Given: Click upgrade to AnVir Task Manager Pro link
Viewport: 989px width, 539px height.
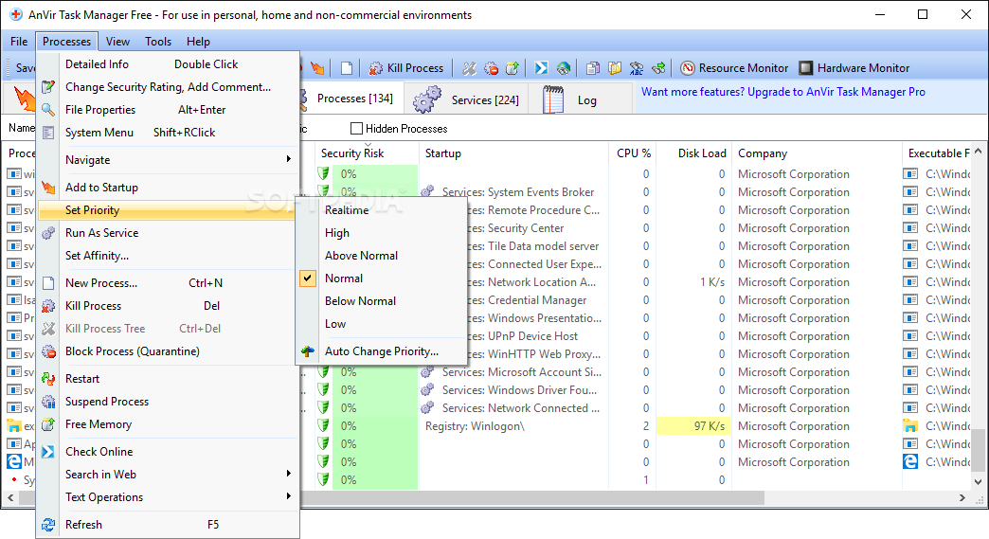Looking at the screenshot, I should 783,91.
